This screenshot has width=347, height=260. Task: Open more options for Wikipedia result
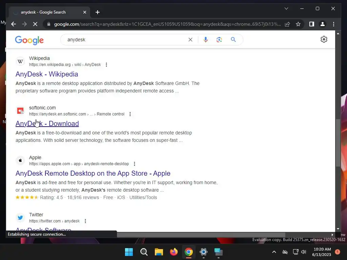[106, 65]
